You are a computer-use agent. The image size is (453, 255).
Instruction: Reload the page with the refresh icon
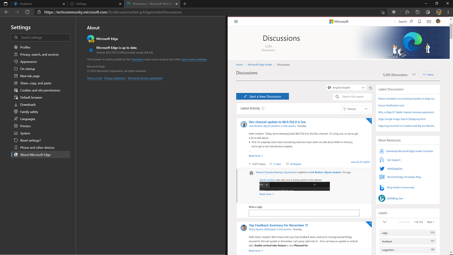pyautogui.click(x=28, y=12)
